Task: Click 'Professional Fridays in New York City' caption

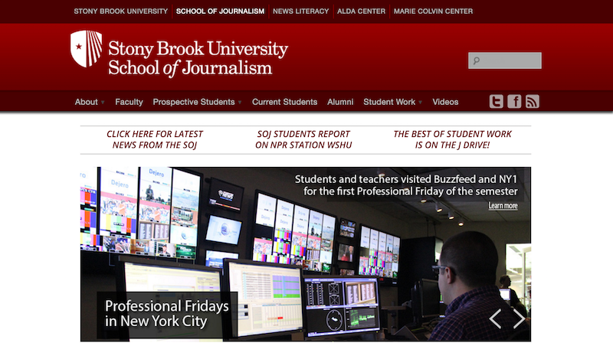Action: coord(167,313)
